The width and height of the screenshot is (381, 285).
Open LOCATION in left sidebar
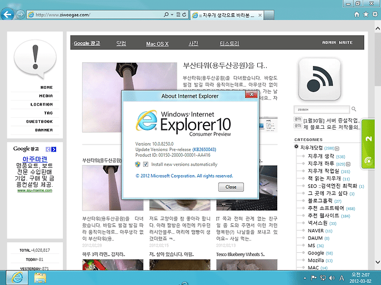[x=42, y=104]
